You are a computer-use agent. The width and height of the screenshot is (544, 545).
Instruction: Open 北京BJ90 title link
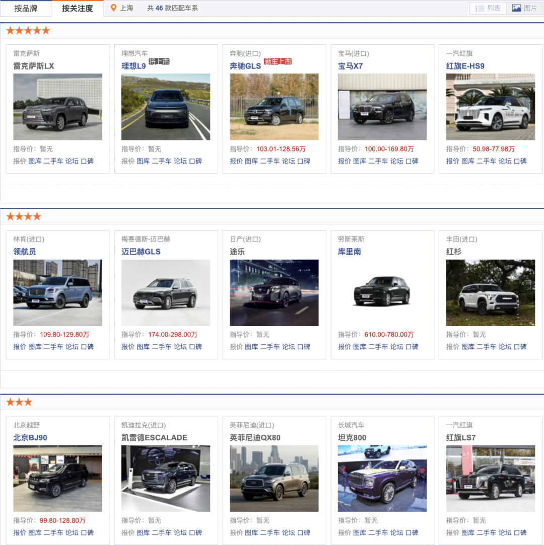30,438
